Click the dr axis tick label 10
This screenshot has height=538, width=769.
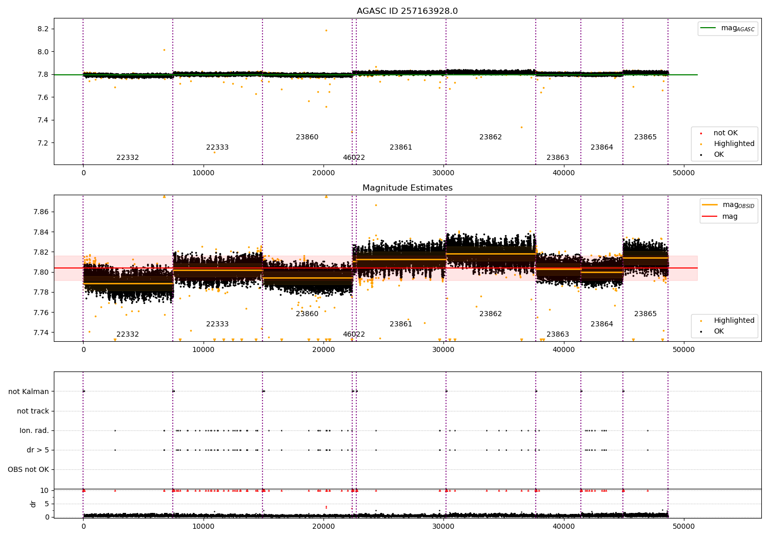point(45,490)
